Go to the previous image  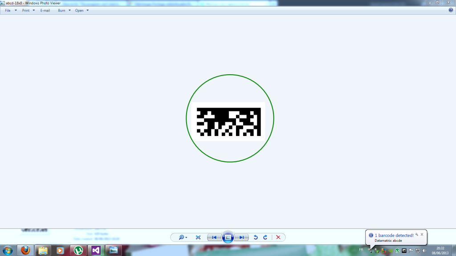[x=214, y=237]
